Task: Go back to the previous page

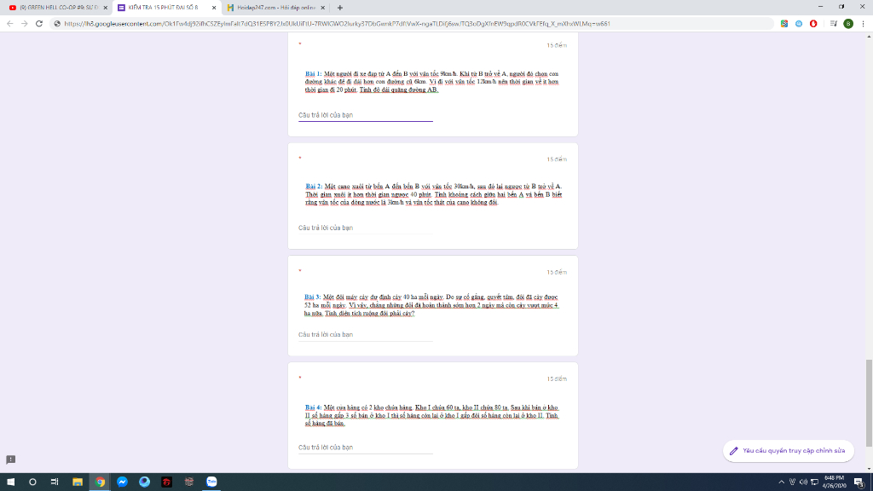Action: [10, 23]
